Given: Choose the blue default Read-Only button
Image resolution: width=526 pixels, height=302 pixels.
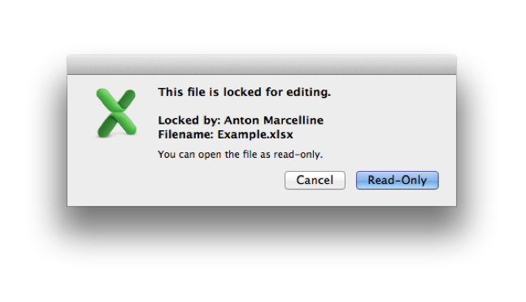Looking at the screenshot, I should pyautogui.click(x=398, y=180).
